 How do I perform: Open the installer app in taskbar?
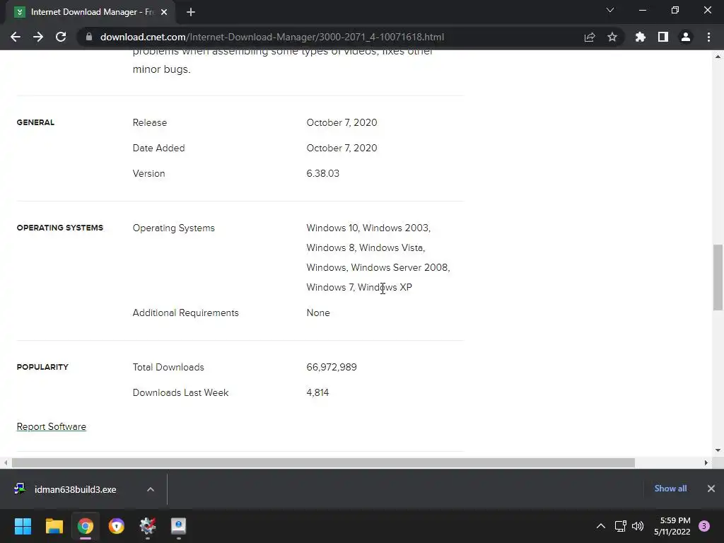[x=179, y=526]
